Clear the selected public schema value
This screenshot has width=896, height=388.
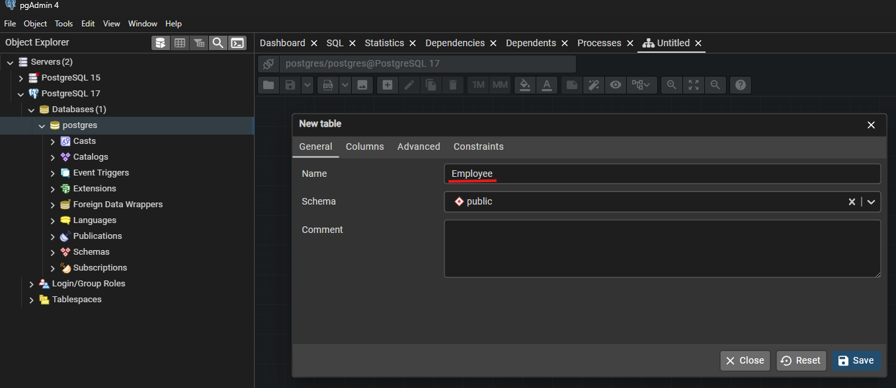point(852,202)
